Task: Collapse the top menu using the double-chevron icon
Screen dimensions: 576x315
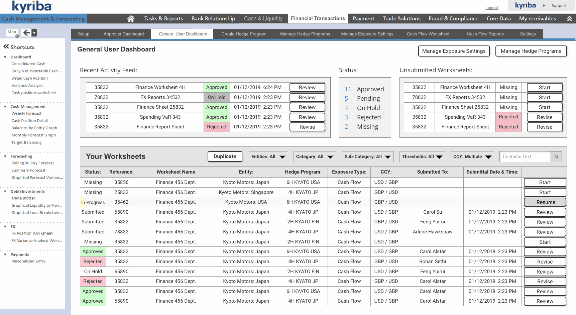Action: (569, 19)
